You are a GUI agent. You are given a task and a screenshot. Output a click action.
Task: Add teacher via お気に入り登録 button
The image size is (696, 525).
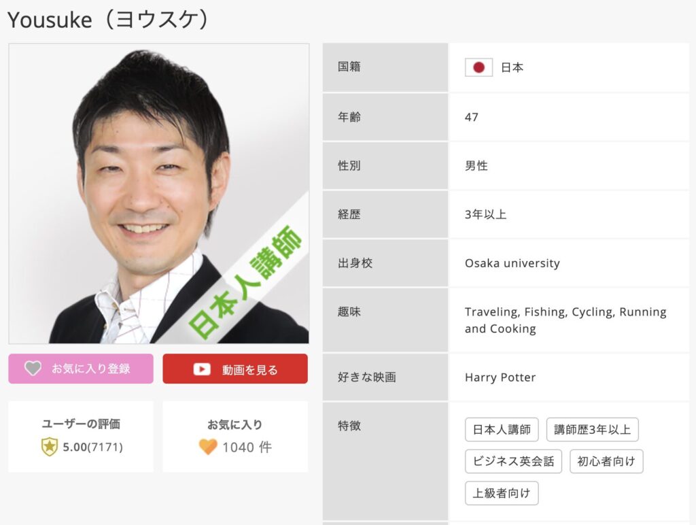click(x=81, y=369)
